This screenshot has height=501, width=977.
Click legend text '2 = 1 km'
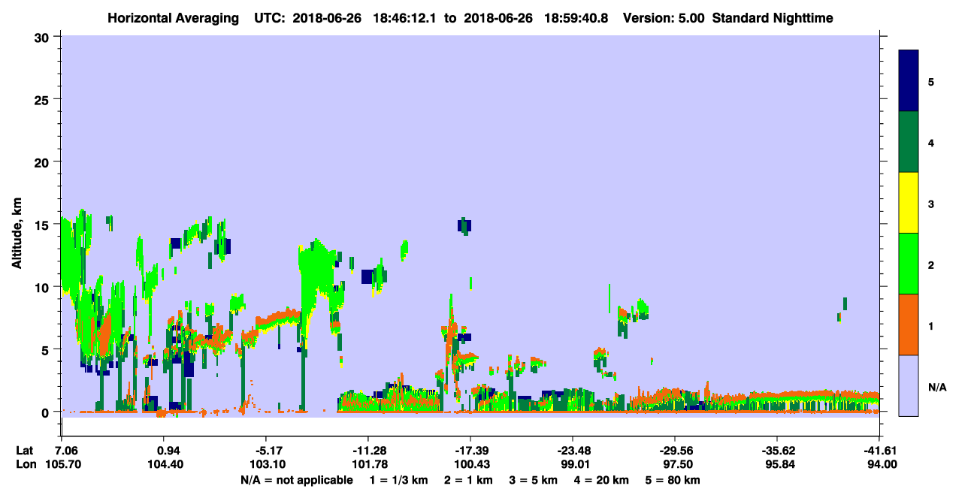(469, 480)
